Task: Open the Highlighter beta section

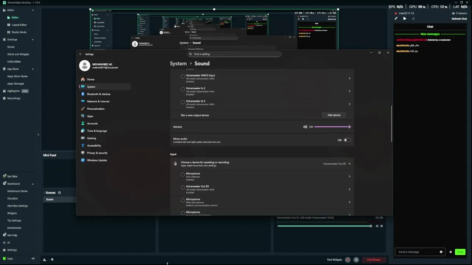Action: pos(15,91)
